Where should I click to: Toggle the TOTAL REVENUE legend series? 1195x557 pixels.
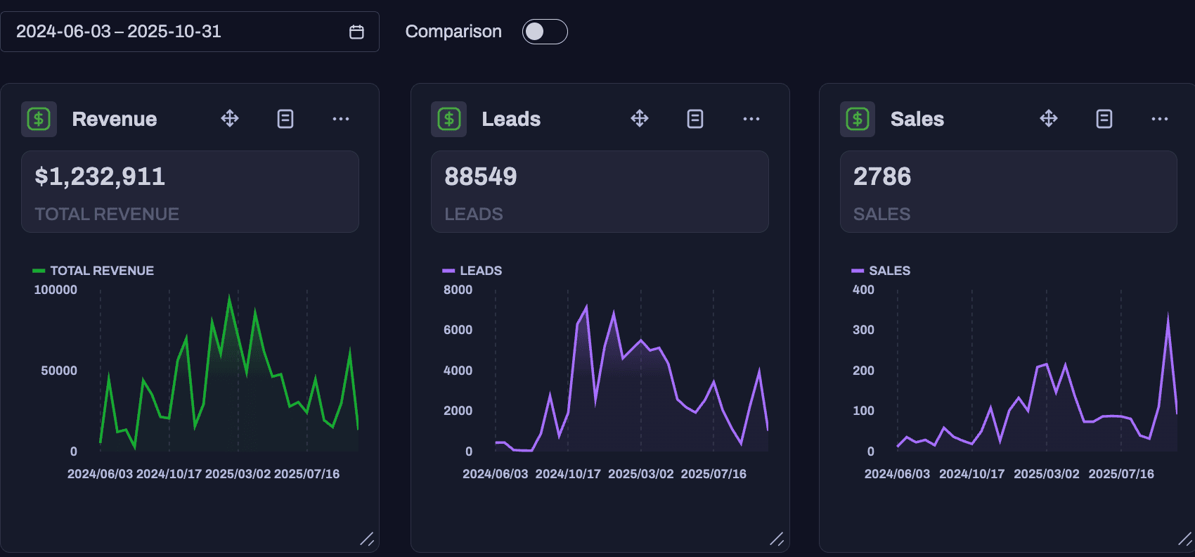click(x=93, y=271)
